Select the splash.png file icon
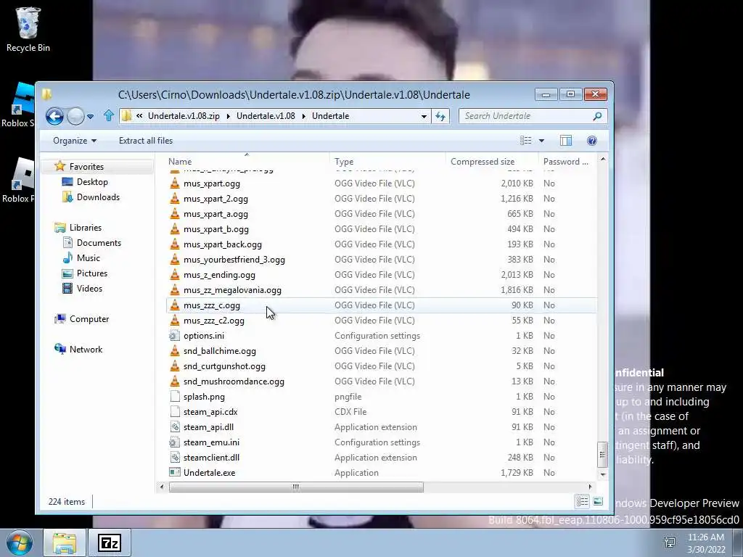The height and width of the screenshot is (557, 743). (175, 397)
